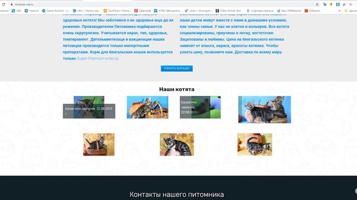Open the bottom-row kitten beside clay pot thumbnail
The image size is (357, 200).
point(255,144)
